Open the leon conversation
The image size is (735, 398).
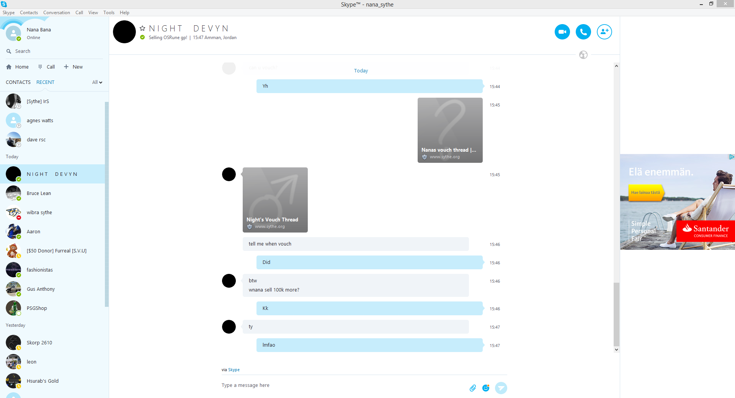click(x=52, y=362)
